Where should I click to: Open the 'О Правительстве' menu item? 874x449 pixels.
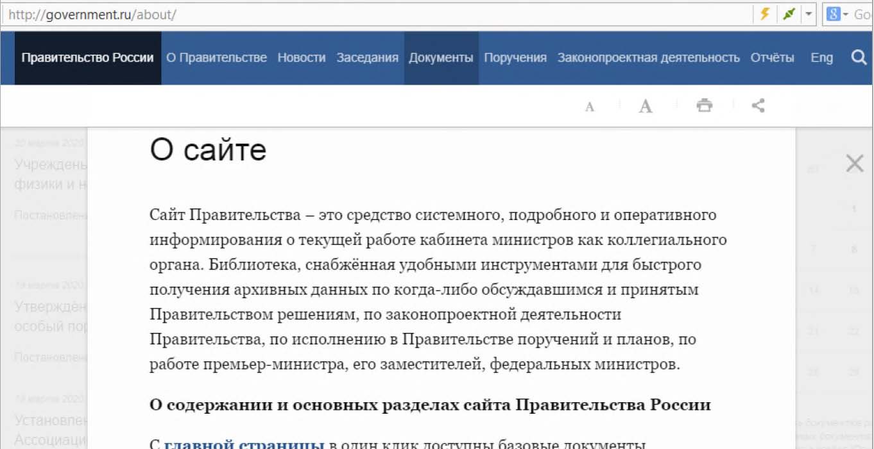pos(216,58)
